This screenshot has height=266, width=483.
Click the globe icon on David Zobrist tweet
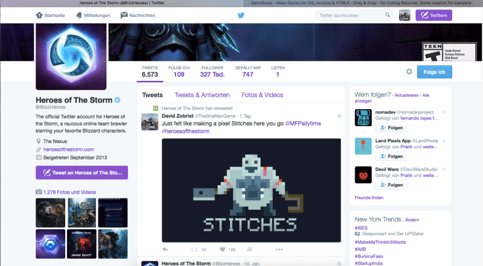point(339,116)
